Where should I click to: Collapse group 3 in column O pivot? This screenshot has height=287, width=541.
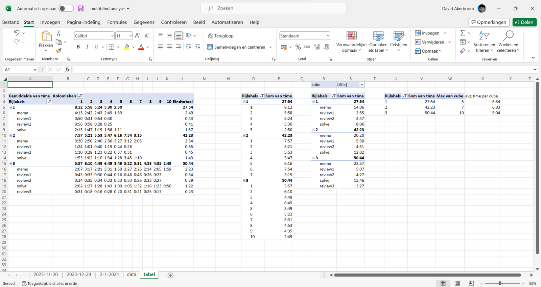coord(244,180)
